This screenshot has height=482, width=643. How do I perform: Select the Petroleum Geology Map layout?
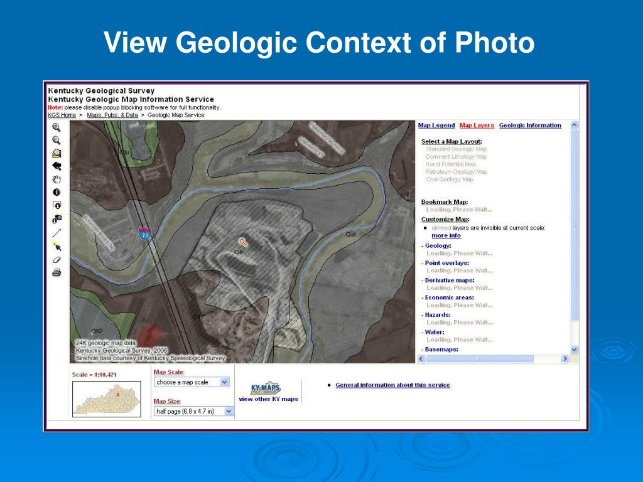(x=457, y=172)
